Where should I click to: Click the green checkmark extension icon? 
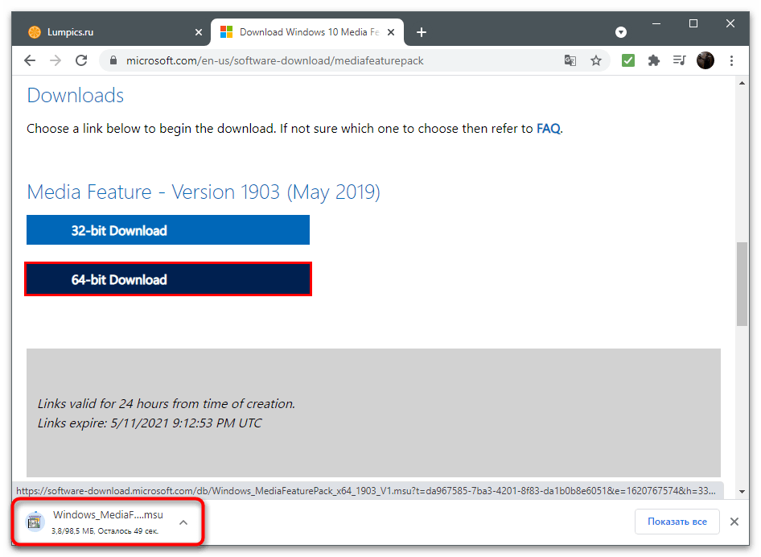coord(629,60)
